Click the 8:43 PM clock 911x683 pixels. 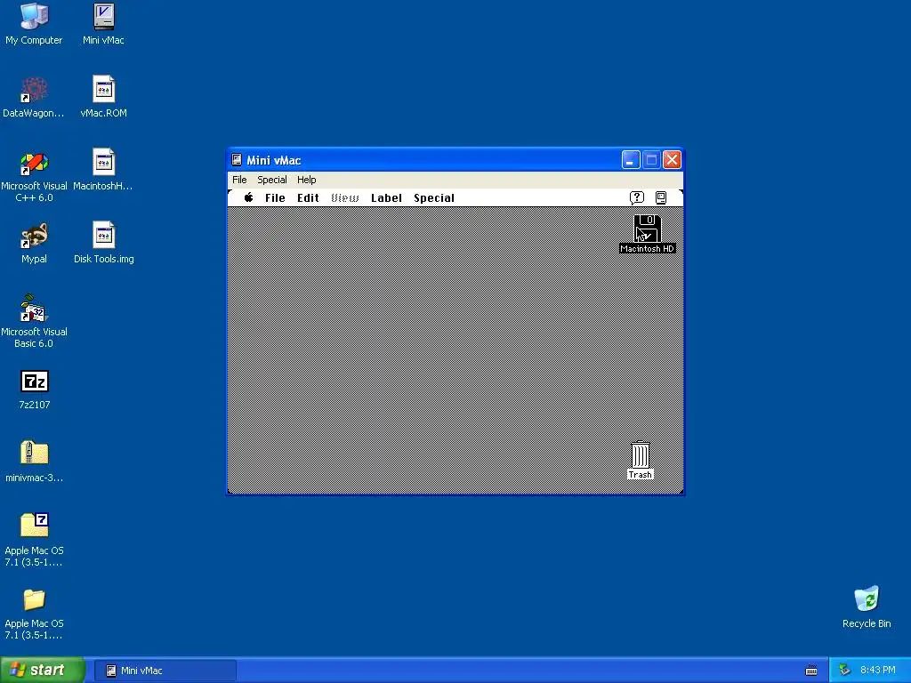[x=878, y=671]
